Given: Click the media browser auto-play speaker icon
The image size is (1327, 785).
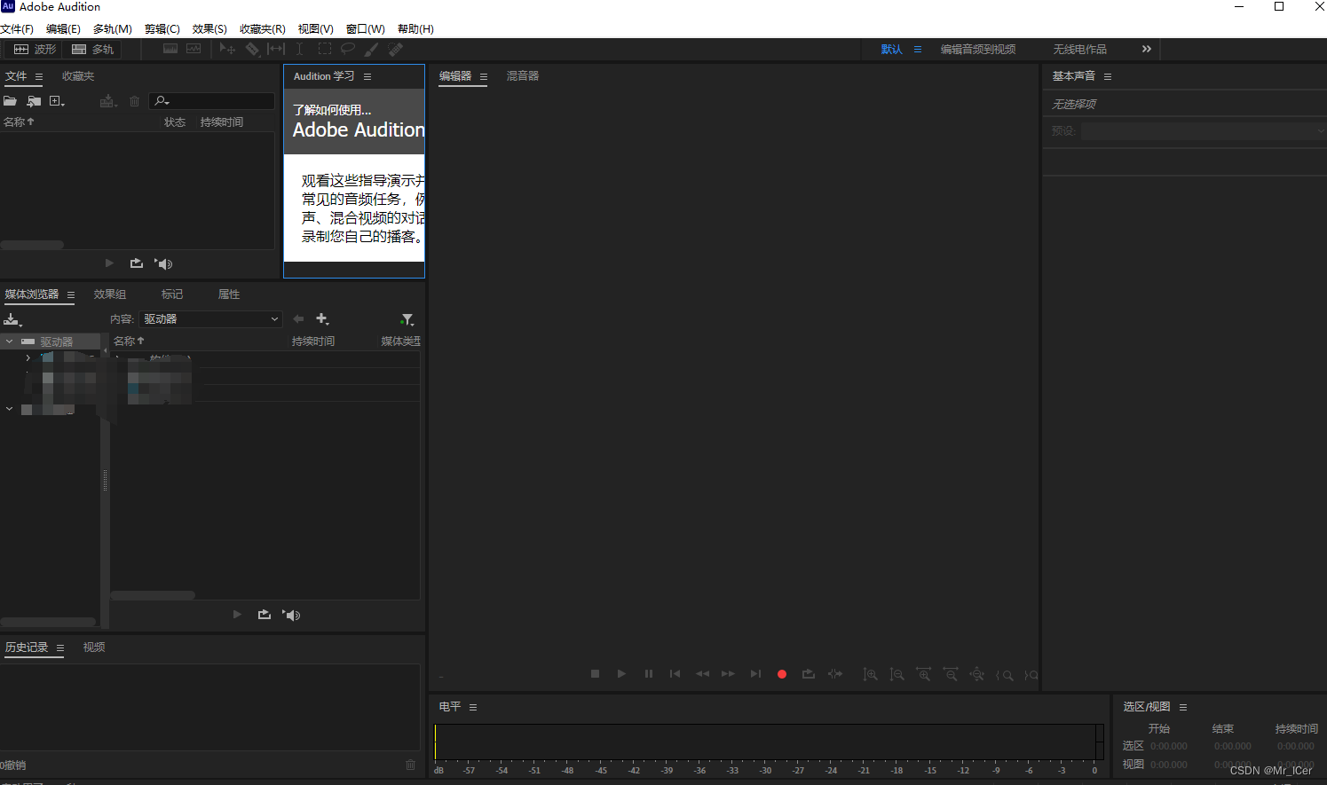Looking at the screenshot, I should click(291, 615).
